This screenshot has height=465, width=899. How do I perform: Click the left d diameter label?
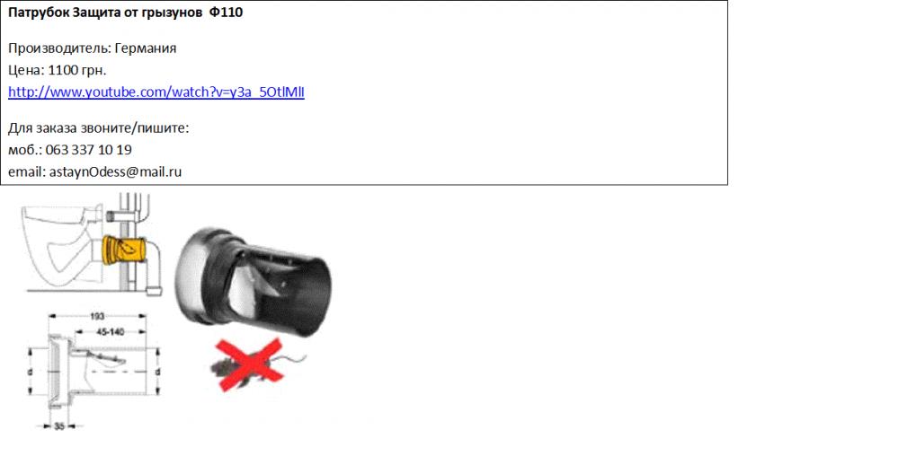coord(31,373)
